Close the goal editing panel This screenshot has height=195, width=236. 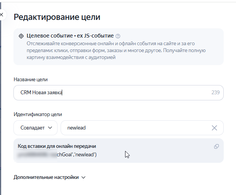pos(2,15)
